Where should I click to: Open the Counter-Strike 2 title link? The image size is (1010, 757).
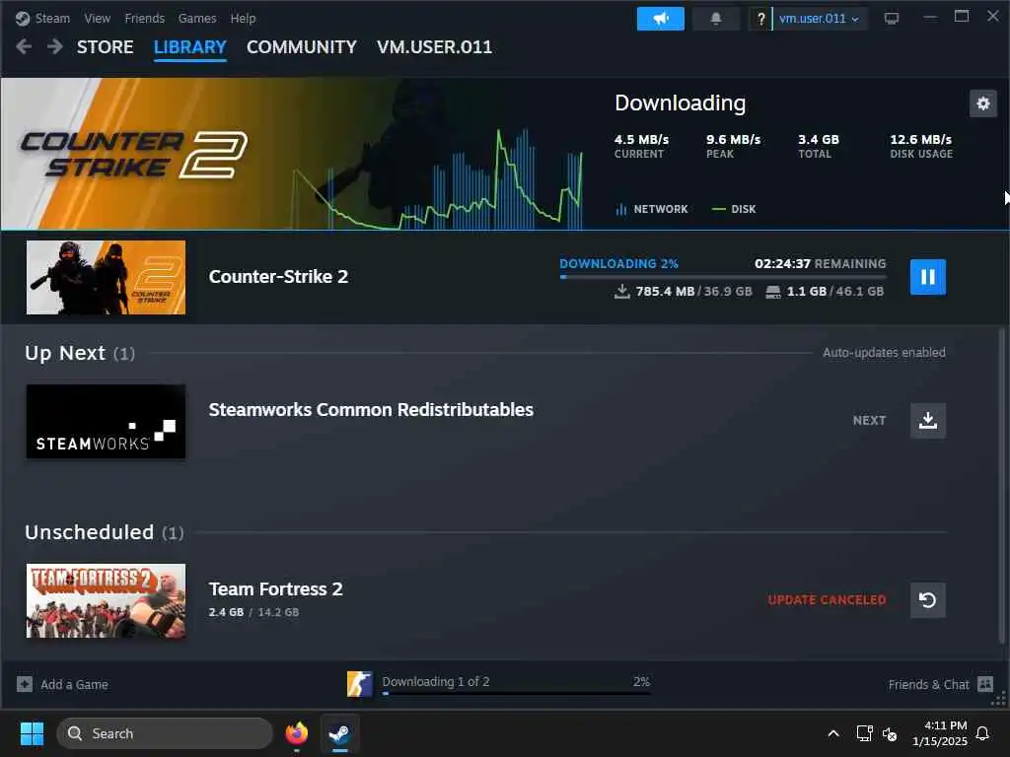coord(278,277)
